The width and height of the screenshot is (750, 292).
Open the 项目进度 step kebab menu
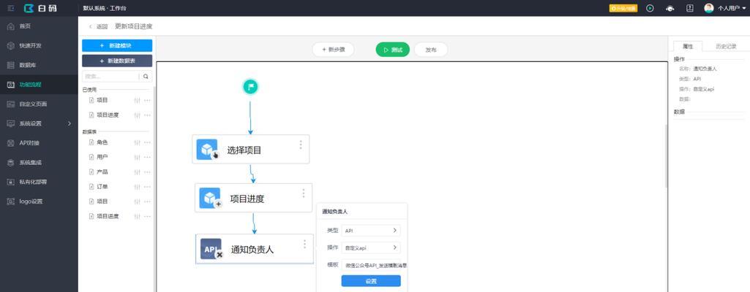pos(304,193)
